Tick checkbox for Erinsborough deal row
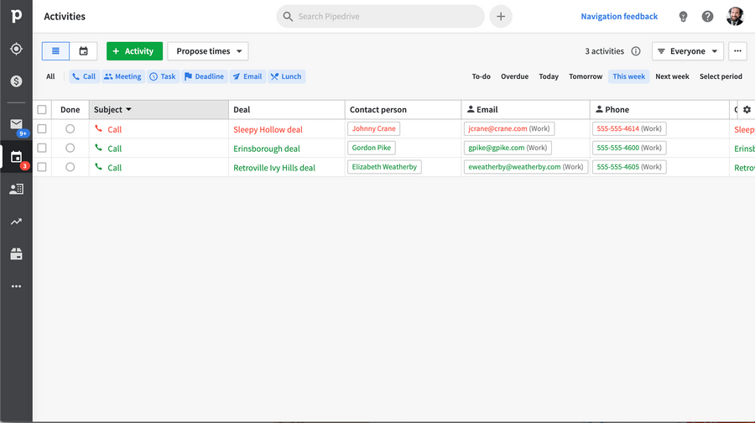 point(42,148)
